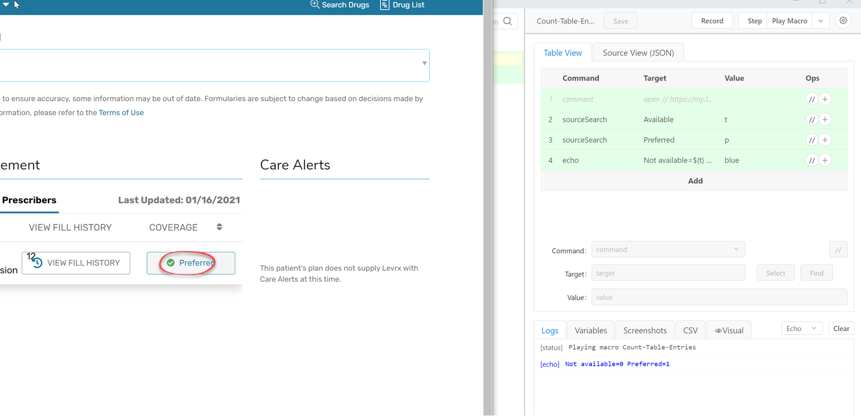The height and width of the screenshot is (416, 861).
Task: Click into the Target input field
Action: (668, 273)
